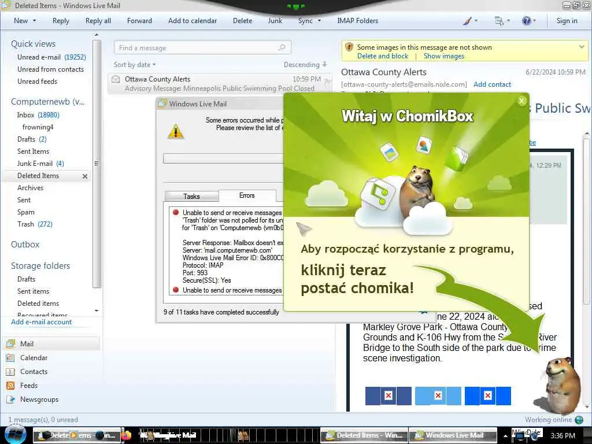Open the Drafts (2) folder under Computernewb
This screenshot has width=592, height=444.
32,139
